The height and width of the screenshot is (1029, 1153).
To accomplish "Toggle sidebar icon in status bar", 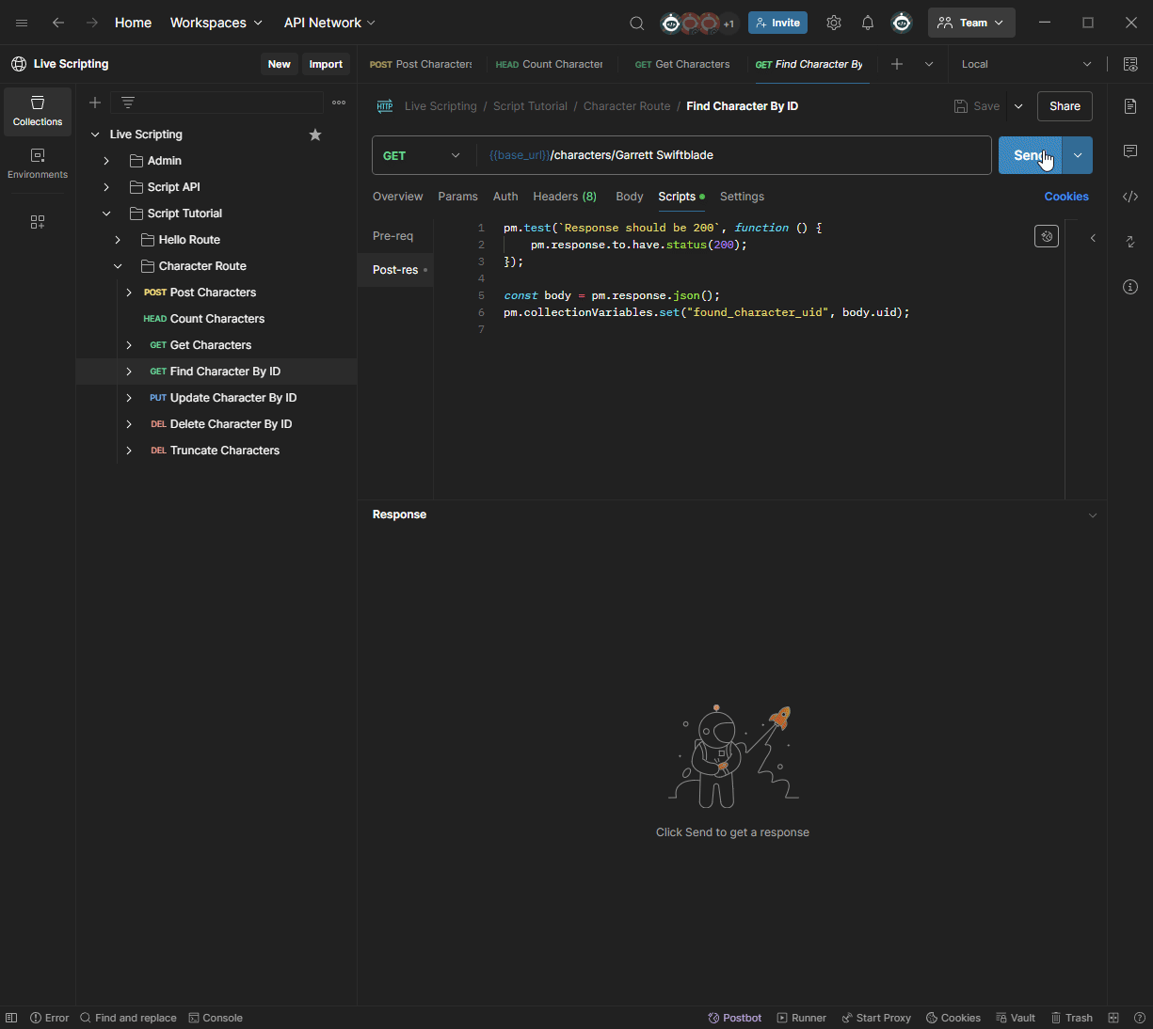I will (11, 1018).
